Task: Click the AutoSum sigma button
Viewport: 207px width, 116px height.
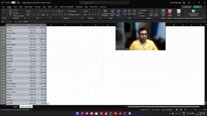Action: (x=143, y=10)
